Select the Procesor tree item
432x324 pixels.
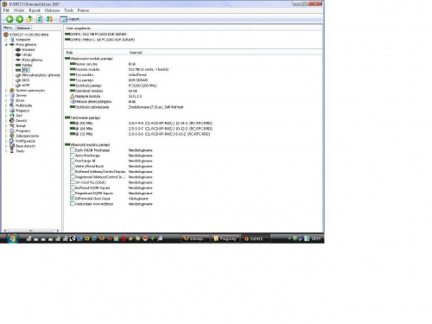29,49
